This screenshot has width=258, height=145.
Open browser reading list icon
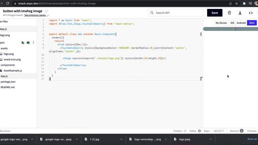pos(250,4)
